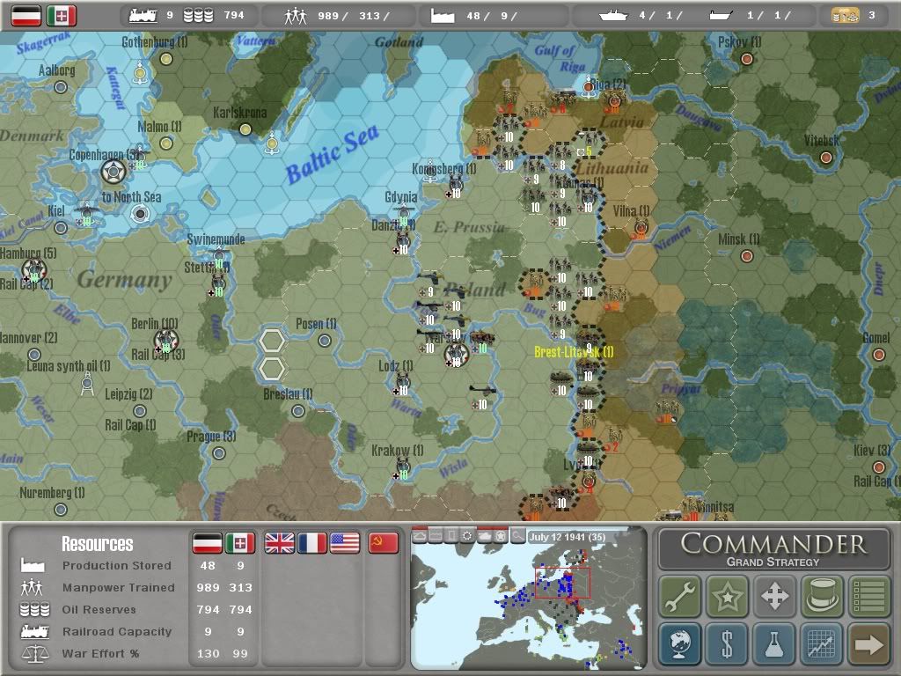The image size is (901, 676).
Task: Select the Minsk city marker
Action: click(x=746, y=256)
